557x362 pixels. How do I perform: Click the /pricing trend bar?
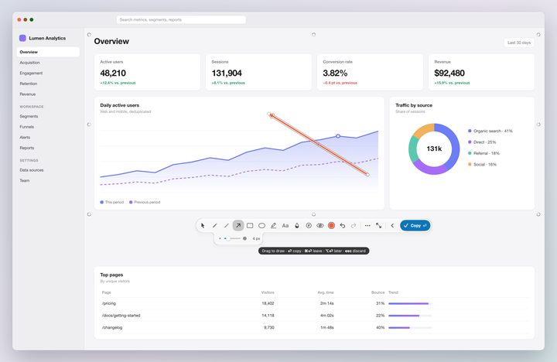410,304
